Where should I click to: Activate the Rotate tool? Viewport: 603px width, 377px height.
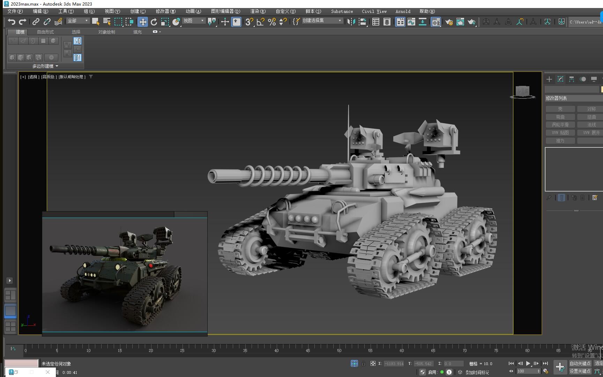154,22
